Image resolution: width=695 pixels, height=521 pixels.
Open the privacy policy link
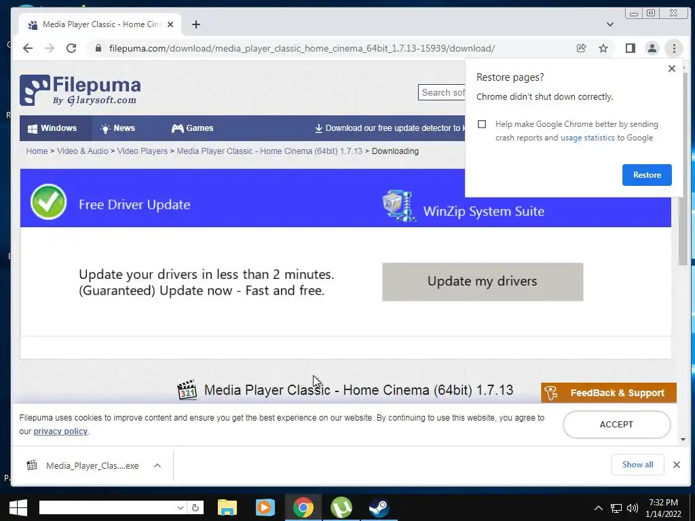pyautogui.click(x=60, y=431)
